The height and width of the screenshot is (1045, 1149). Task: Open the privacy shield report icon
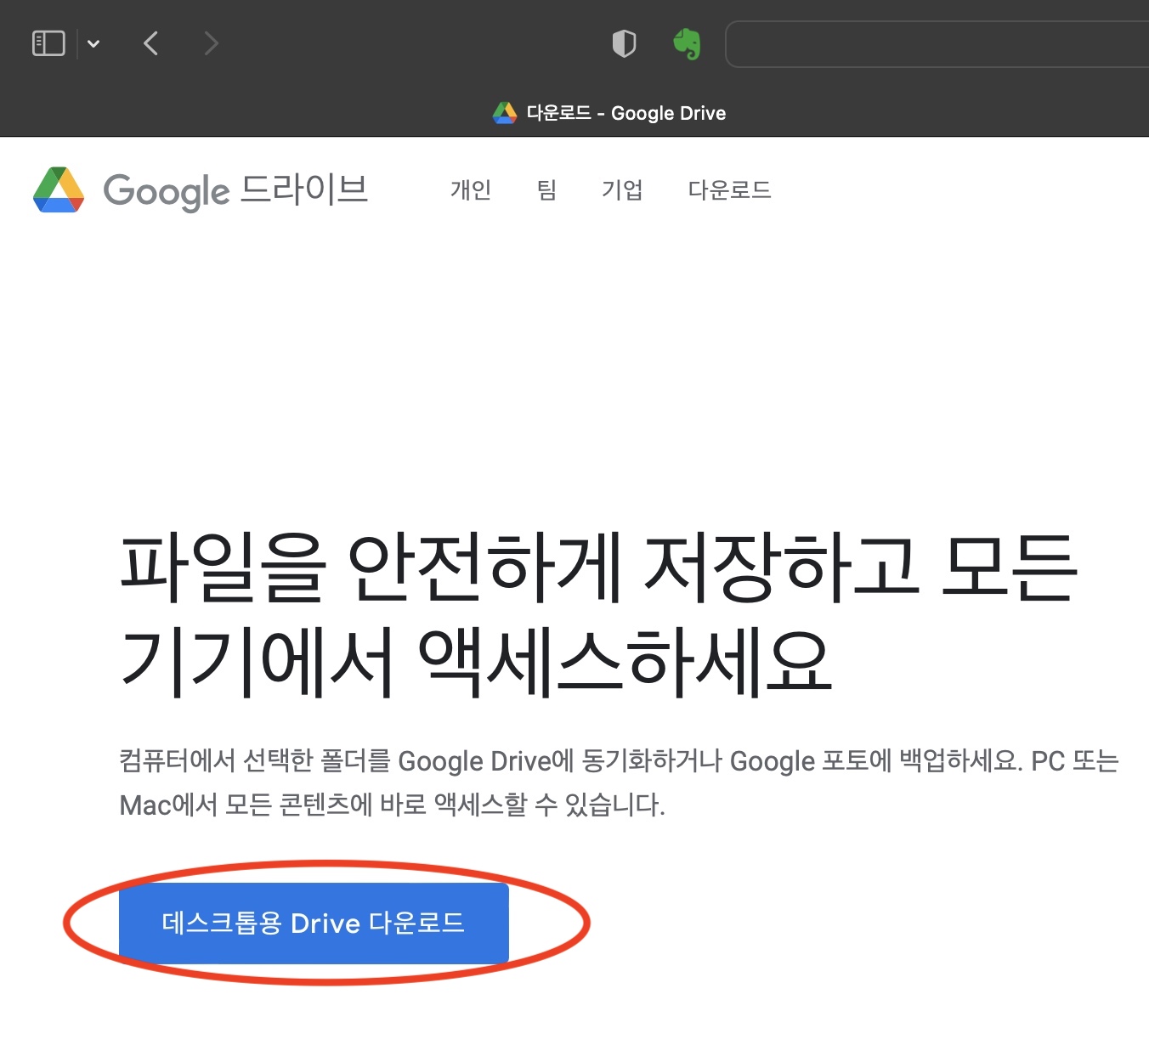624,43
